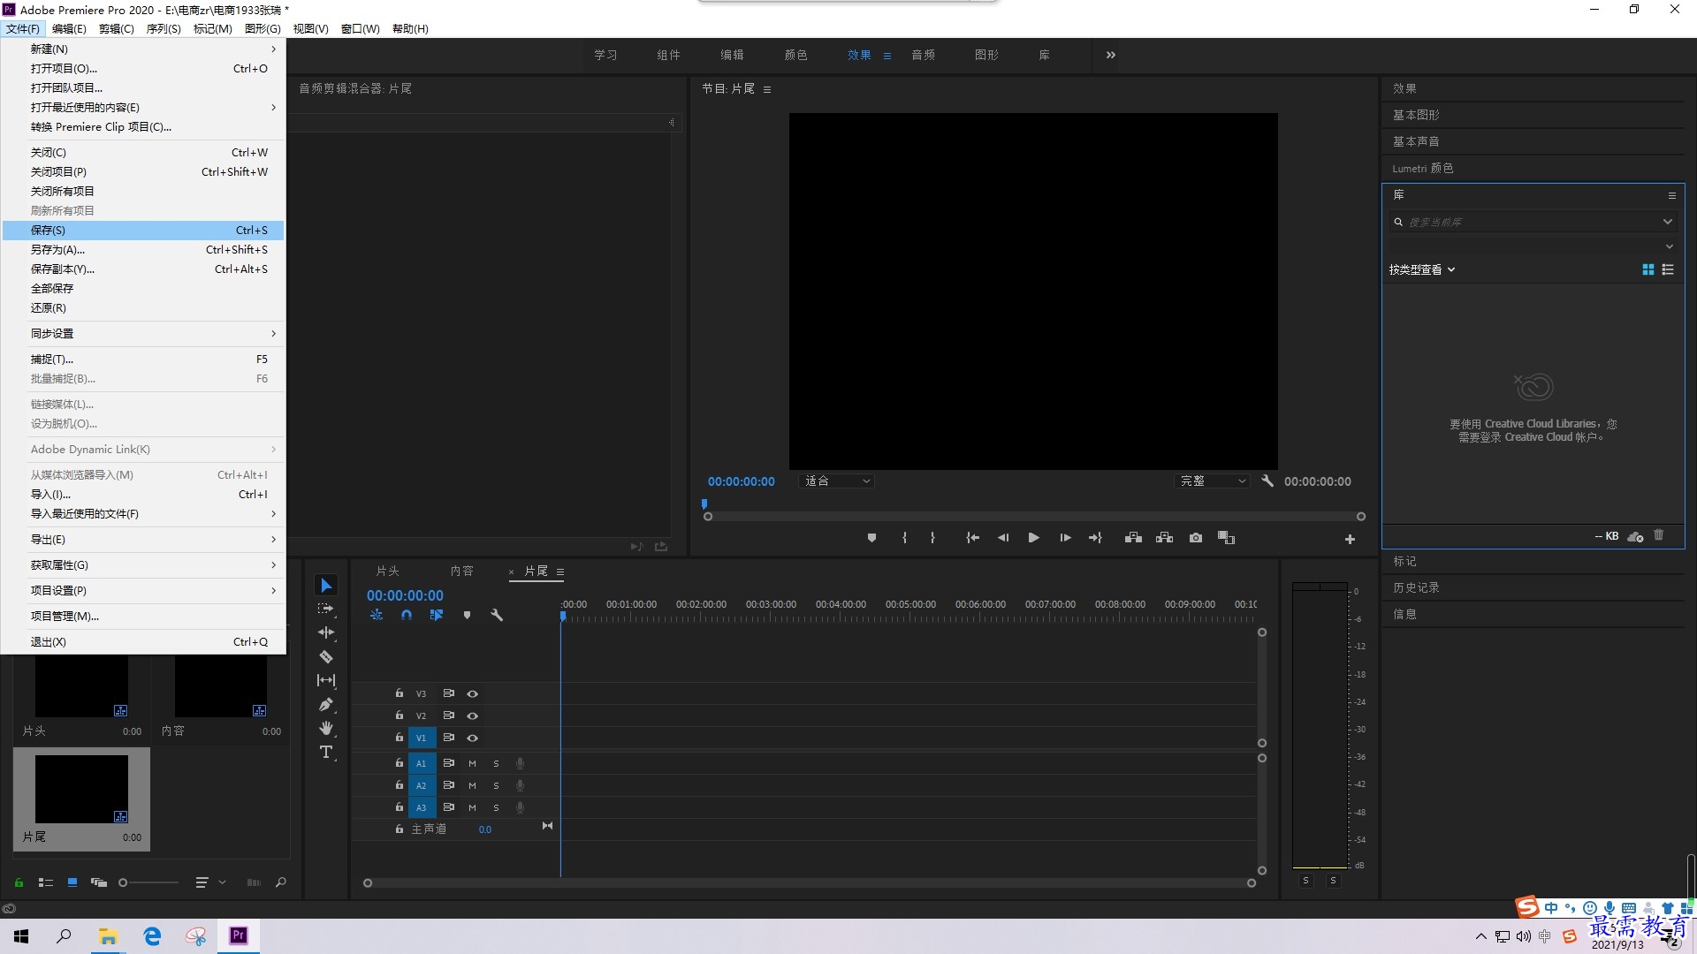Open the 编辑(E) menu

click(69, 28)
